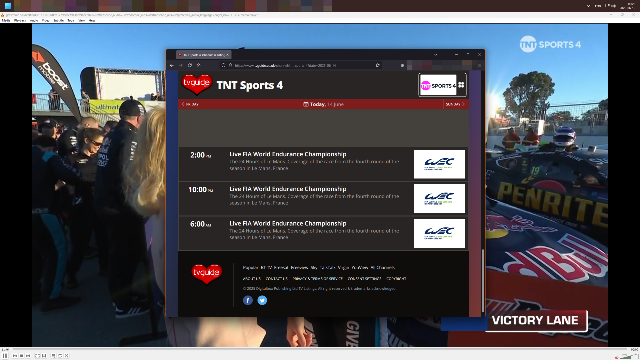Expand the system tray hidden icons chevron

[x=588, y=6]
